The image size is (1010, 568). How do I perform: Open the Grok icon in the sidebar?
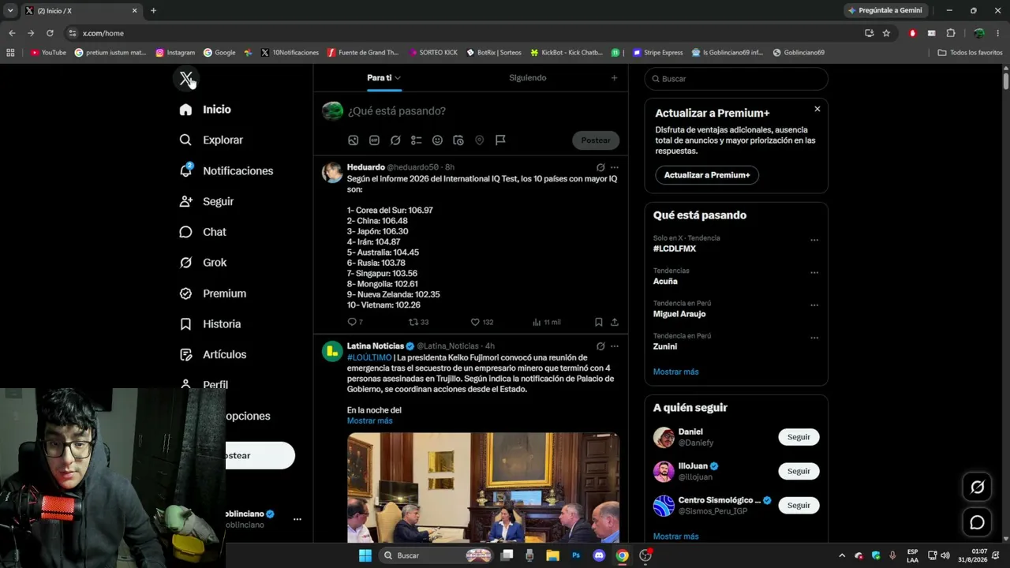[x=185, y=263]
